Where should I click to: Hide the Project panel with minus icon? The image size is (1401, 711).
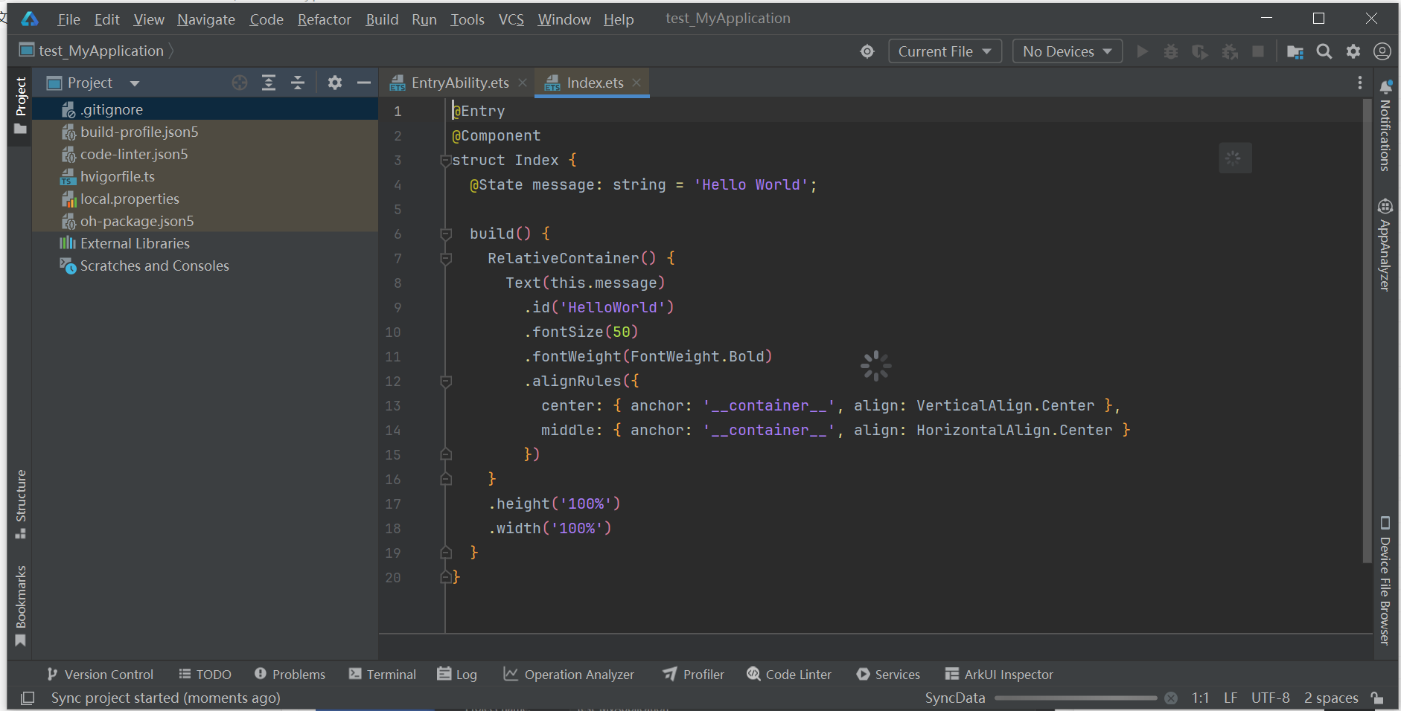[x=364, y=83]
